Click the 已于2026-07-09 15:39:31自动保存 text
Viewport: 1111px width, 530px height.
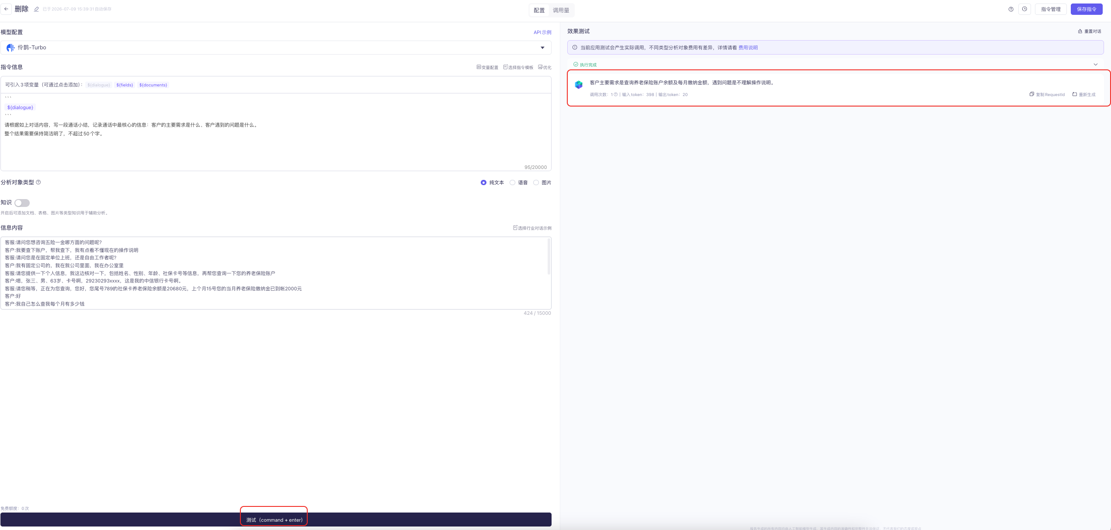pos(77,9)
